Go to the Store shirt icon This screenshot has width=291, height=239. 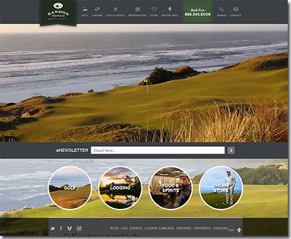point(154,9)
